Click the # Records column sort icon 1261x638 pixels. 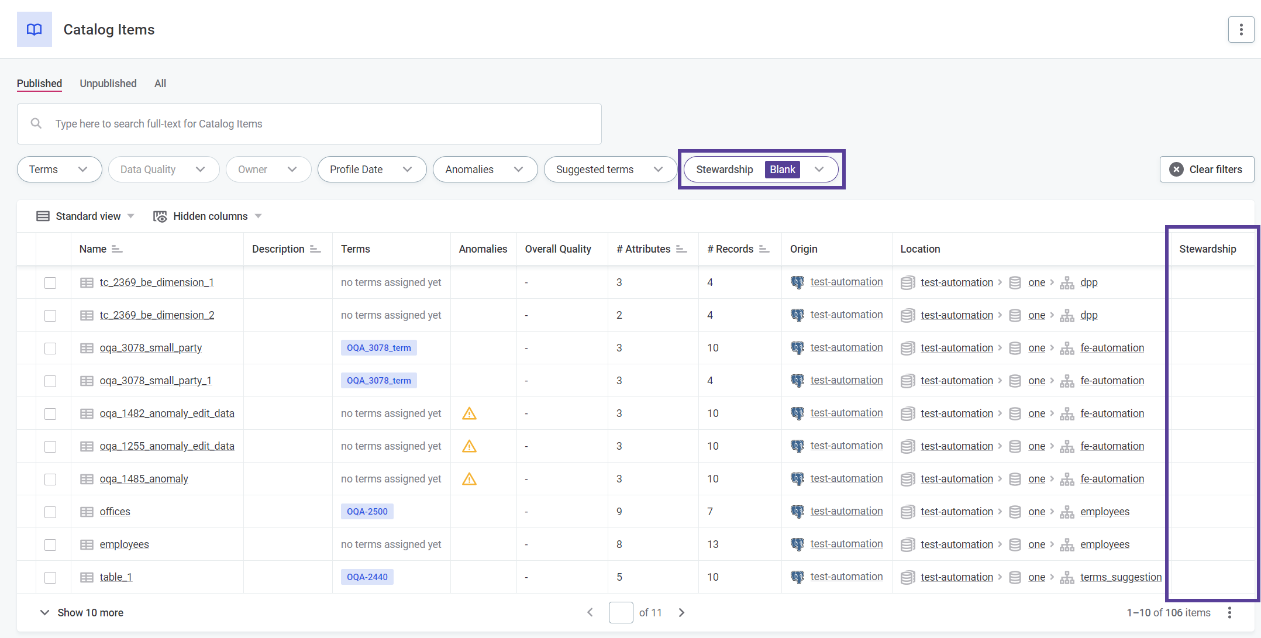pyautogui.click(x=764, y=249)
